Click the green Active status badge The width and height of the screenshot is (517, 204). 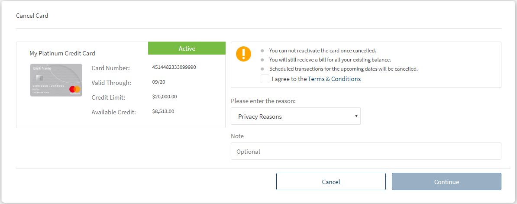(x=187, y=49)
